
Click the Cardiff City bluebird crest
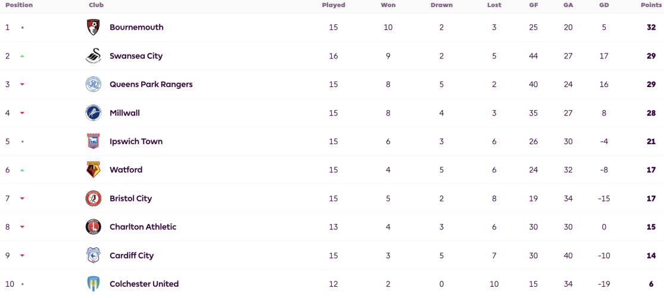(x=93, y=255)
